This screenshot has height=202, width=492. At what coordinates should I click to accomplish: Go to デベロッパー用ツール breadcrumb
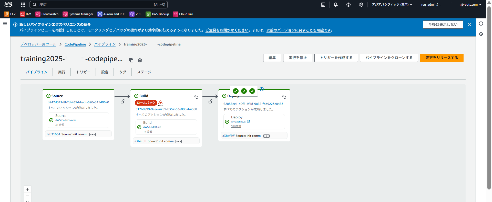pos(38,44)
